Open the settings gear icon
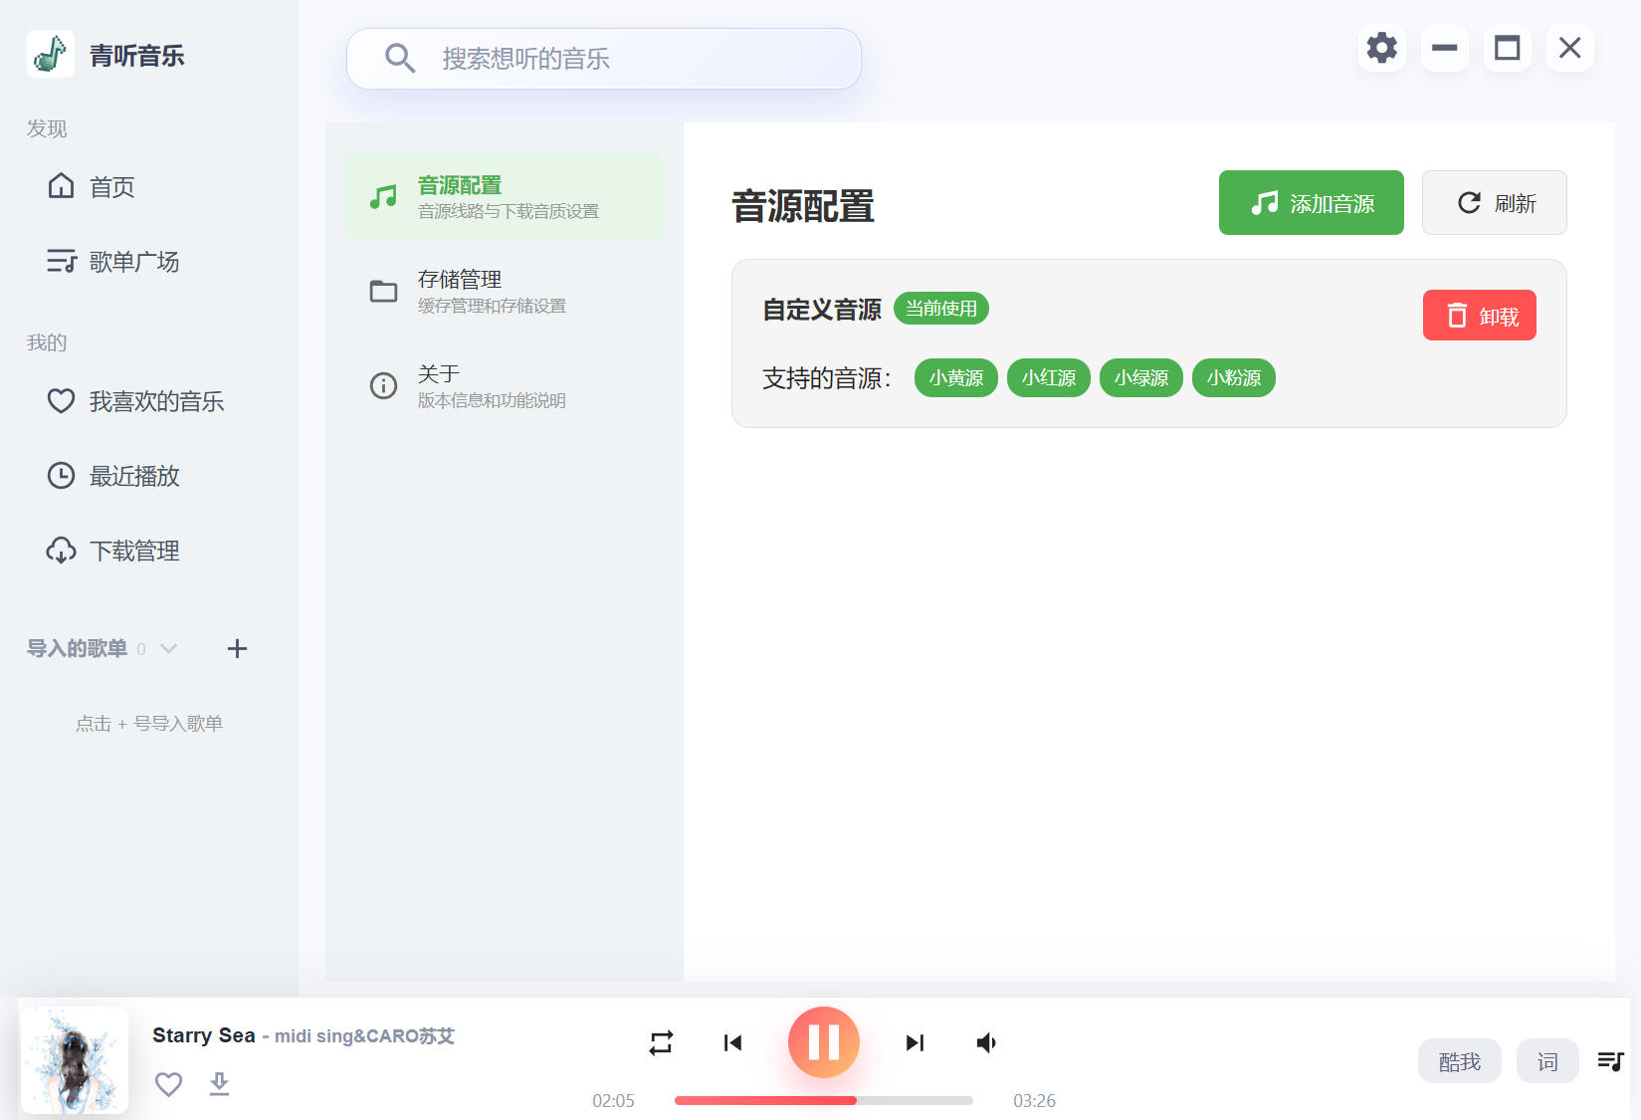This screenshot has height=1120, width=1641. tap(1381, 48)
